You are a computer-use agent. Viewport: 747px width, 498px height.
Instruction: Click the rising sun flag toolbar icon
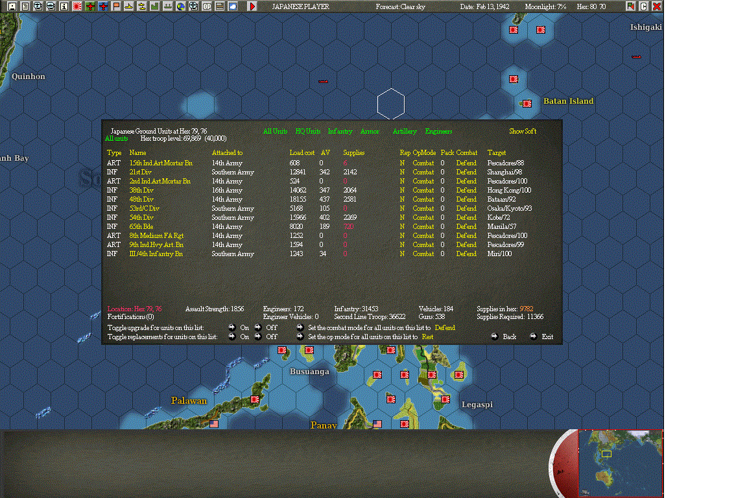(x=77, y=6)
